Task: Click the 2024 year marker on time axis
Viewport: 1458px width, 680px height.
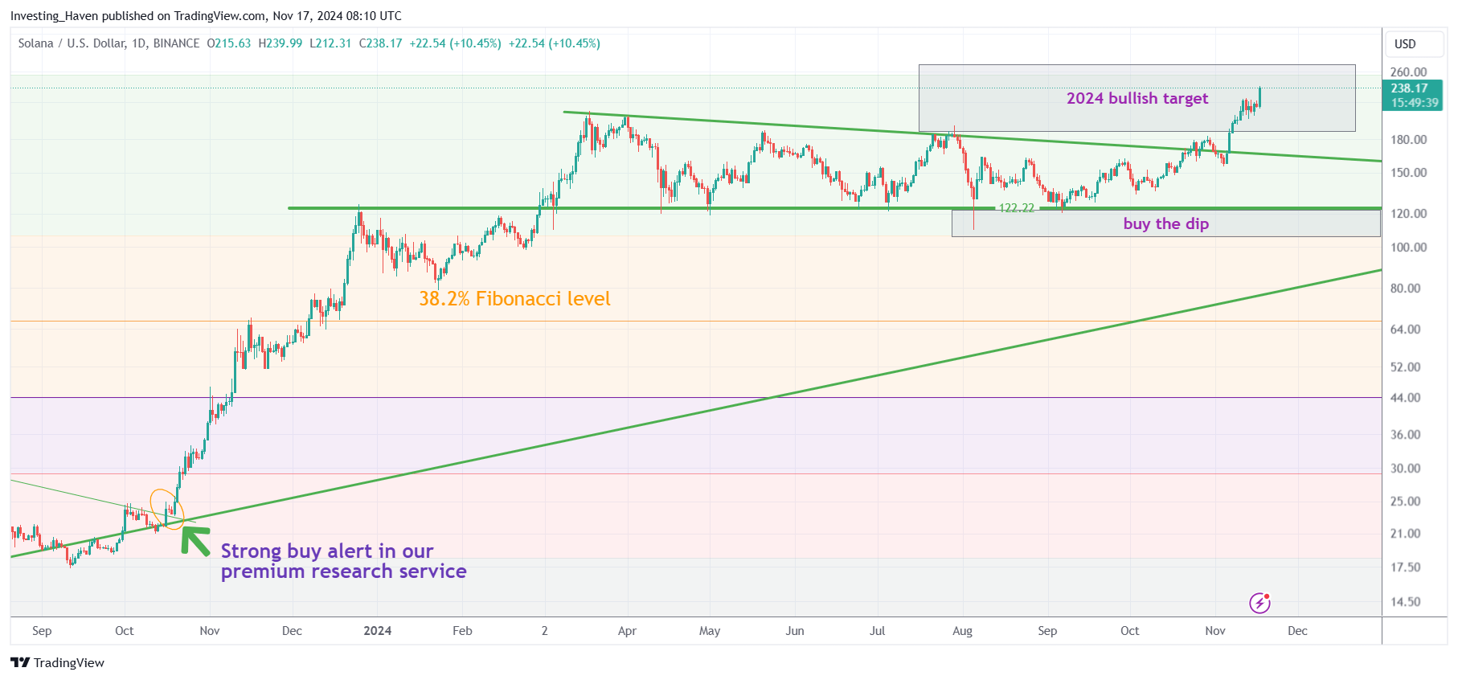Action: [378, 631]
